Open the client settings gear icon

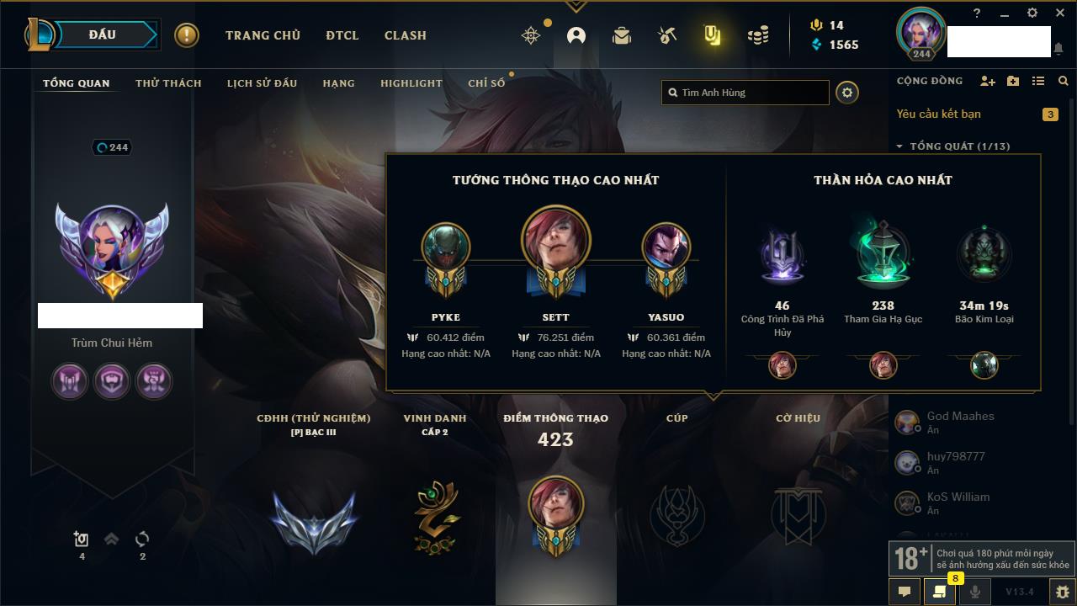[1032, 13]
